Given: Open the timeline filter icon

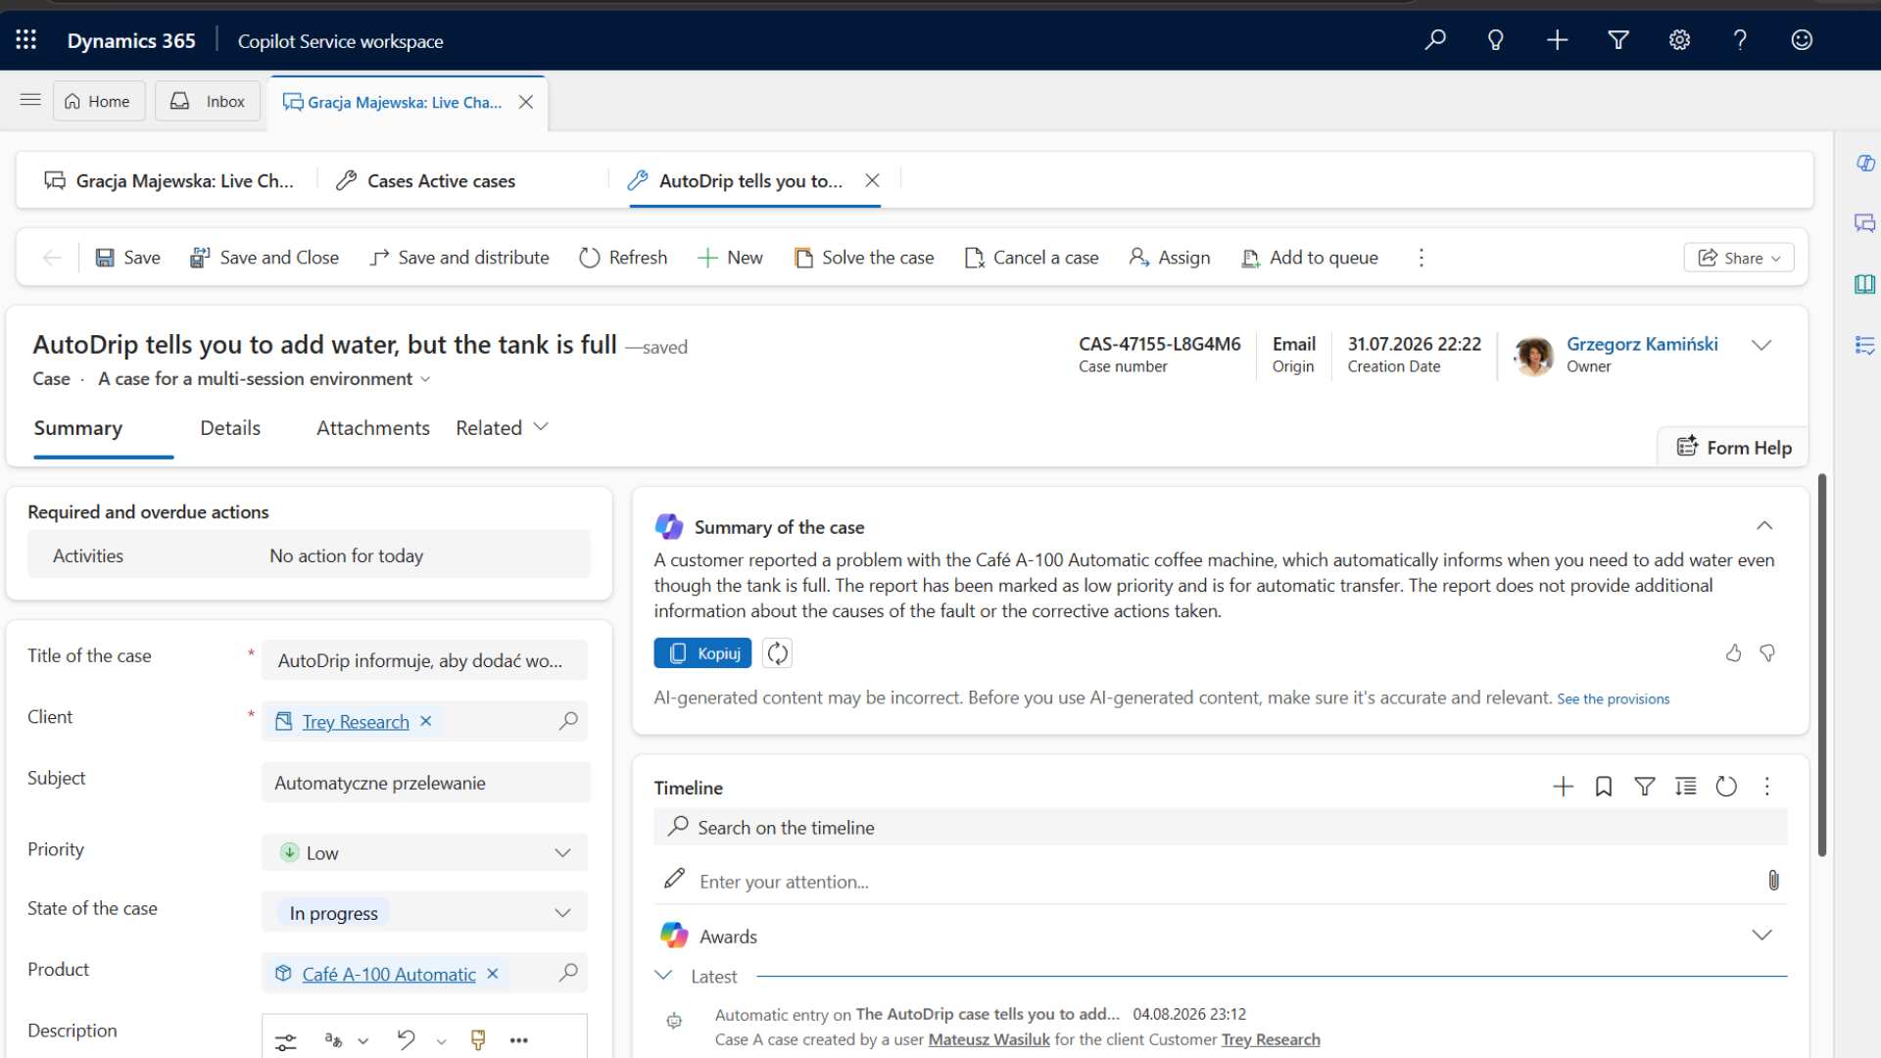Looking at the screenshot, I should coord(1645,787).
